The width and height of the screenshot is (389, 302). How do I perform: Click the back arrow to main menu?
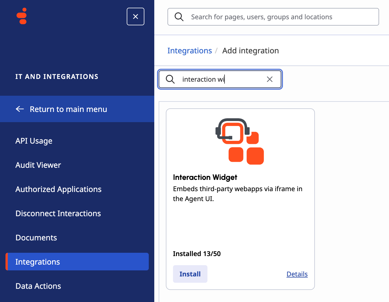point(20,109)
